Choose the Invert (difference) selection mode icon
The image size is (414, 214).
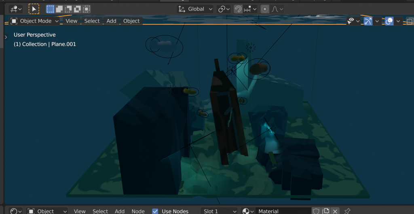(77, 9)
